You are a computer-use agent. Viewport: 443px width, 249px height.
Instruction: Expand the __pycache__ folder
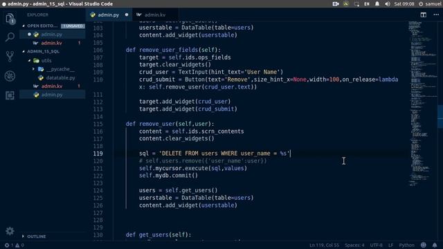[x=33, y=69]
